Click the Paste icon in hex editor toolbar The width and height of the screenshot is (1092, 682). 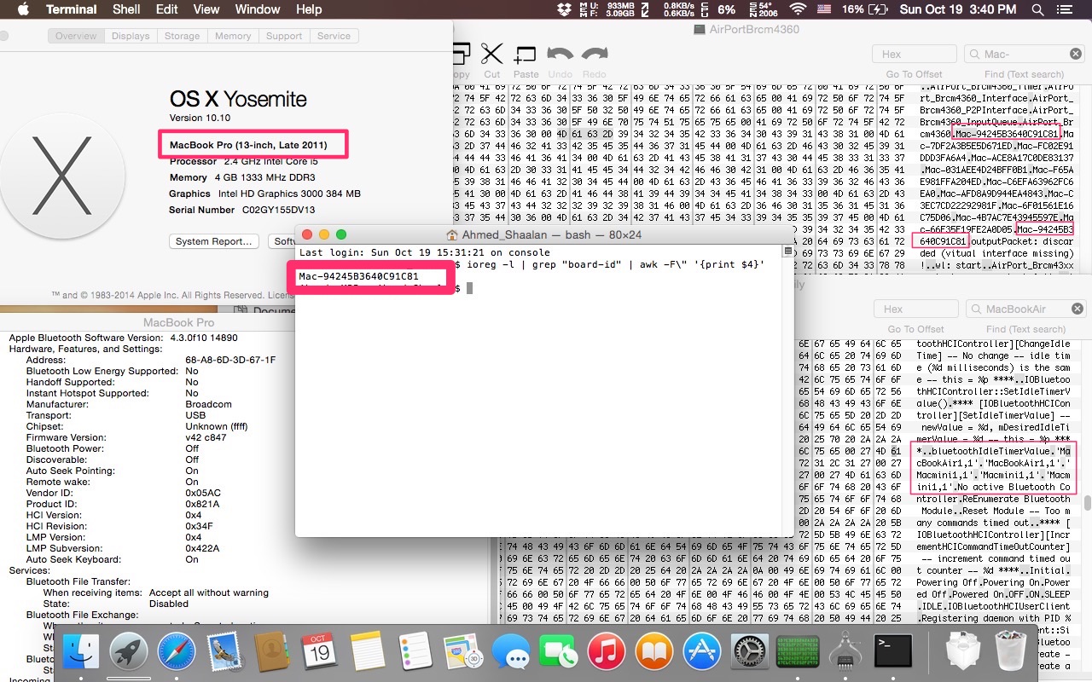(x=526, y=55)
